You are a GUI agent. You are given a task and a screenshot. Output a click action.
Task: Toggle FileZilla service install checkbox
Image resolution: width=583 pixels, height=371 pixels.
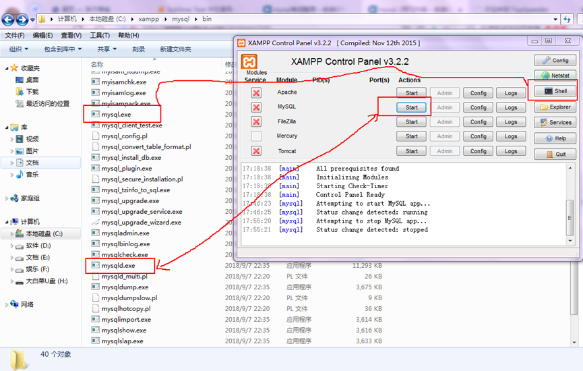pyautogui.click(x=256, y=121)
